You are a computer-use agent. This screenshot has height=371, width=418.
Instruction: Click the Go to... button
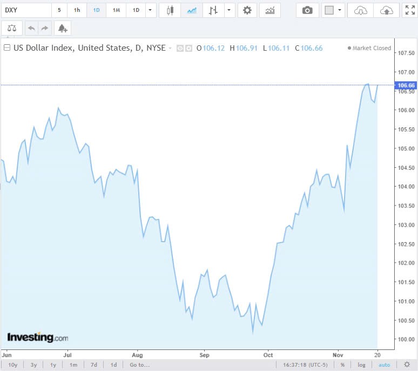139,365
